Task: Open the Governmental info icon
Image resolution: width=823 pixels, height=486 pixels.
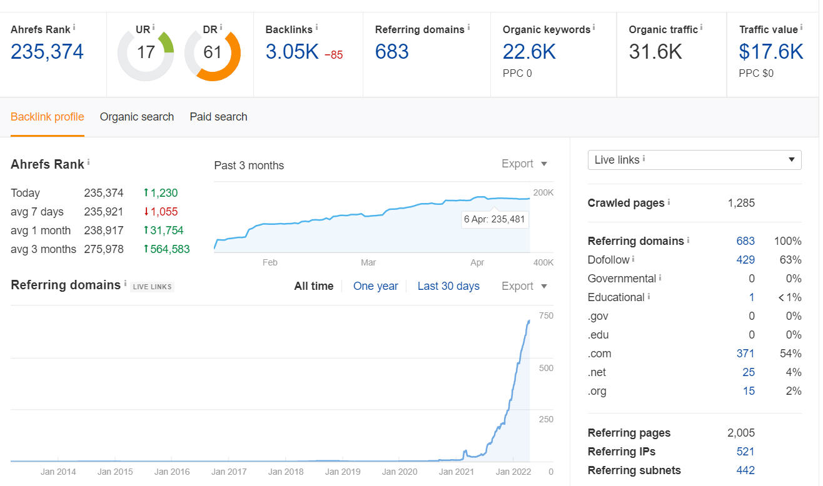Action: 660,277
